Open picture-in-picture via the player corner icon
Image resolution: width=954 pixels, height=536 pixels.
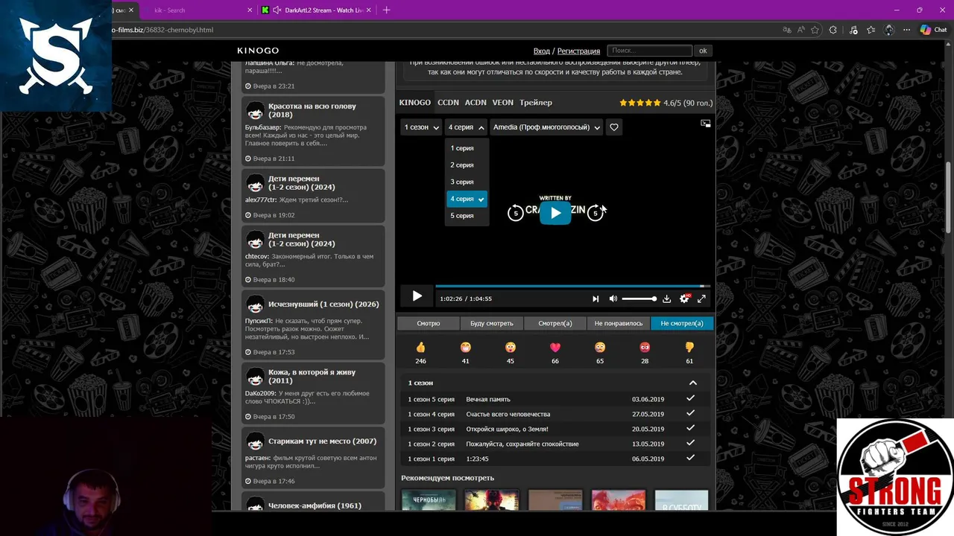[x=706, y=124]
